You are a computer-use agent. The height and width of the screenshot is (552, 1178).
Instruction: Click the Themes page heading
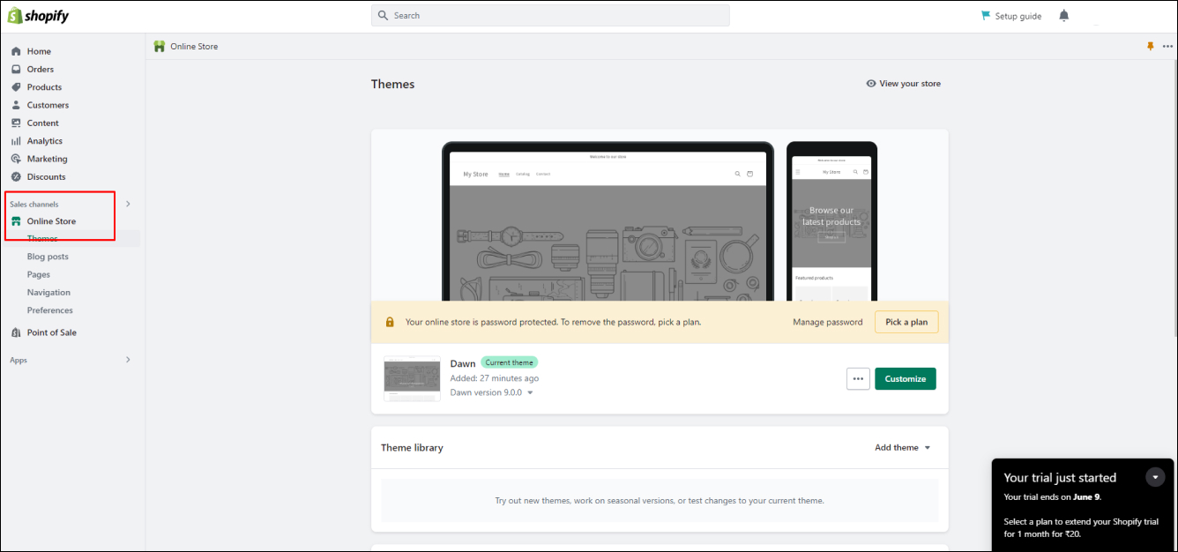tap(392, 85)
